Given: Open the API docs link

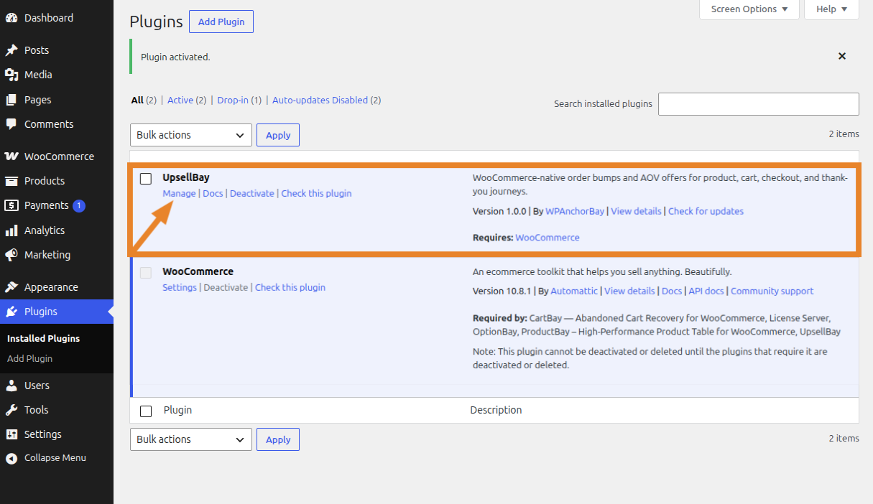Looking at the screenshot, I should pyautogui.click(x=706, y=291).
